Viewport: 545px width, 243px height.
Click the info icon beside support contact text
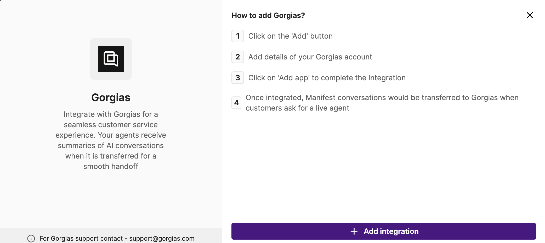click(31, 238)
